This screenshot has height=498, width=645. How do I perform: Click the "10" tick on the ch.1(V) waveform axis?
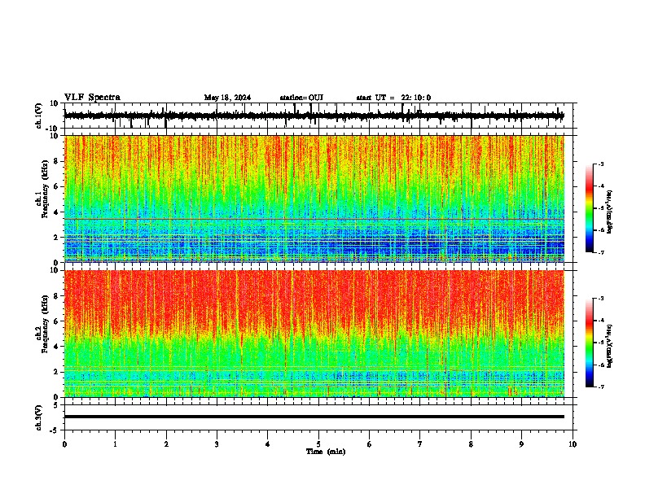[55, 103]
